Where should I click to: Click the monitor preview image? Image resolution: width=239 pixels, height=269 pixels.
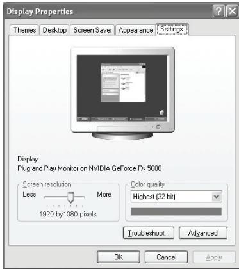pyautogui.click(x=122, y=94)
